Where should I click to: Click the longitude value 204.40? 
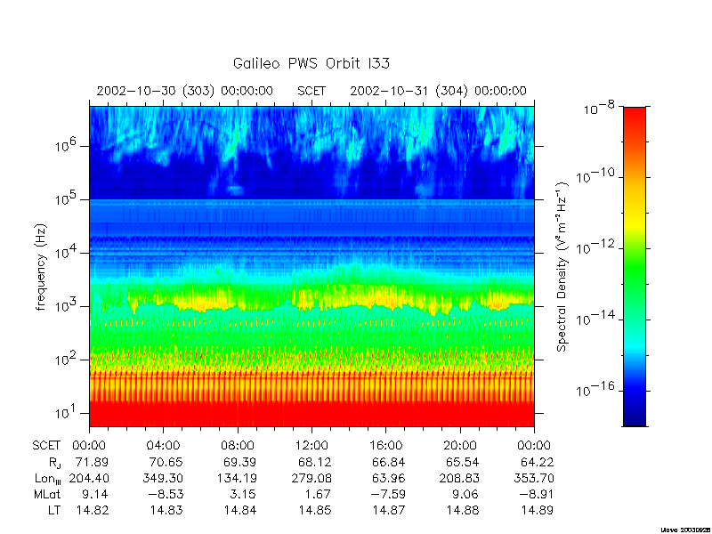[89, 478]
